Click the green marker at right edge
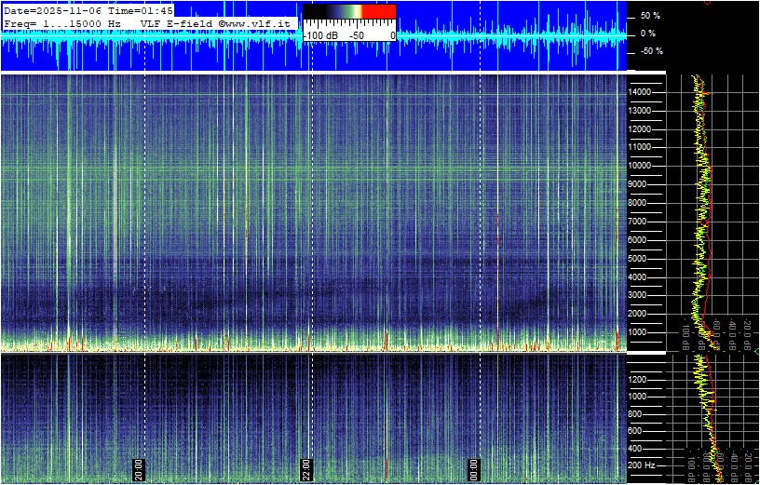This screenshot has width=760, height=485. tap(755, 351)
